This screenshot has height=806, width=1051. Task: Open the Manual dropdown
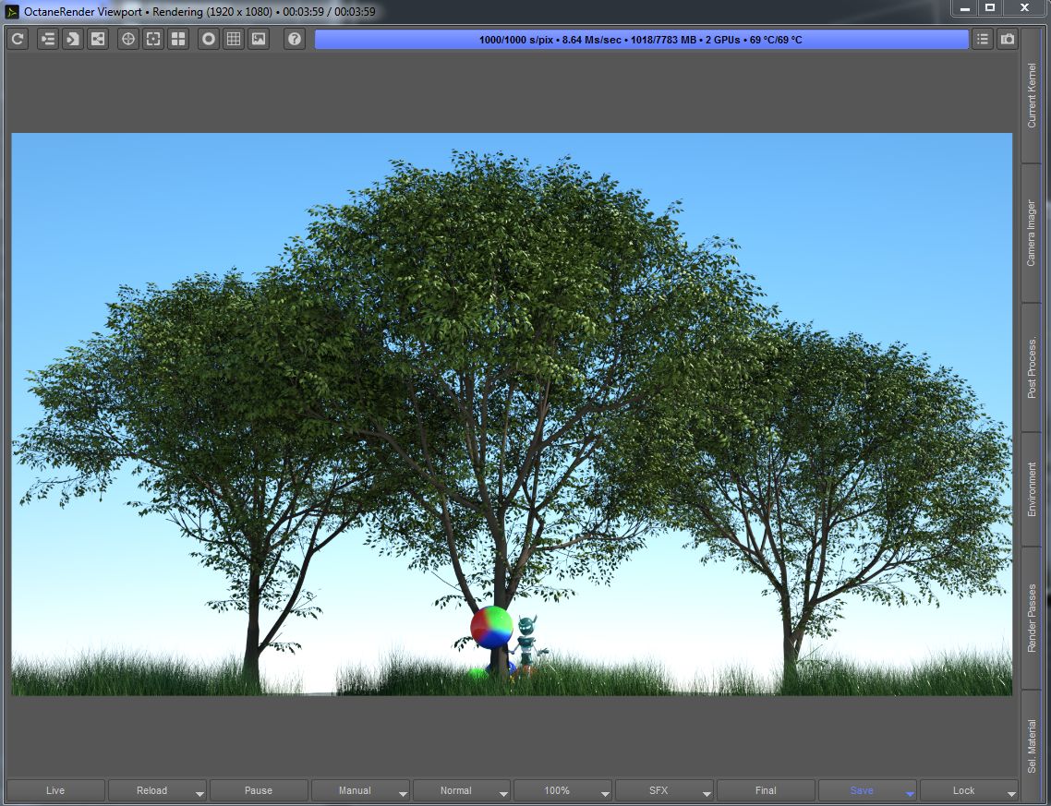click(x=360, y=790)
